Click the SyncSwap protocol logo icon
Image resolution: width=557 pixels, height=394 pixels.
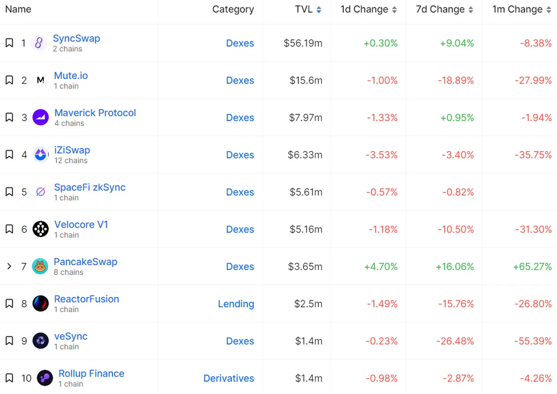click(x=39, y=43)
